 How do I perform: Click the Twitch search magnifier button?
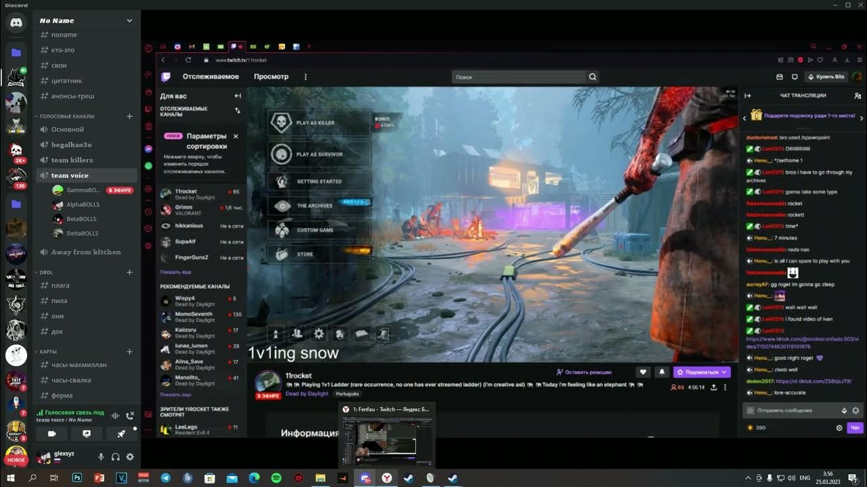point(593,77)
